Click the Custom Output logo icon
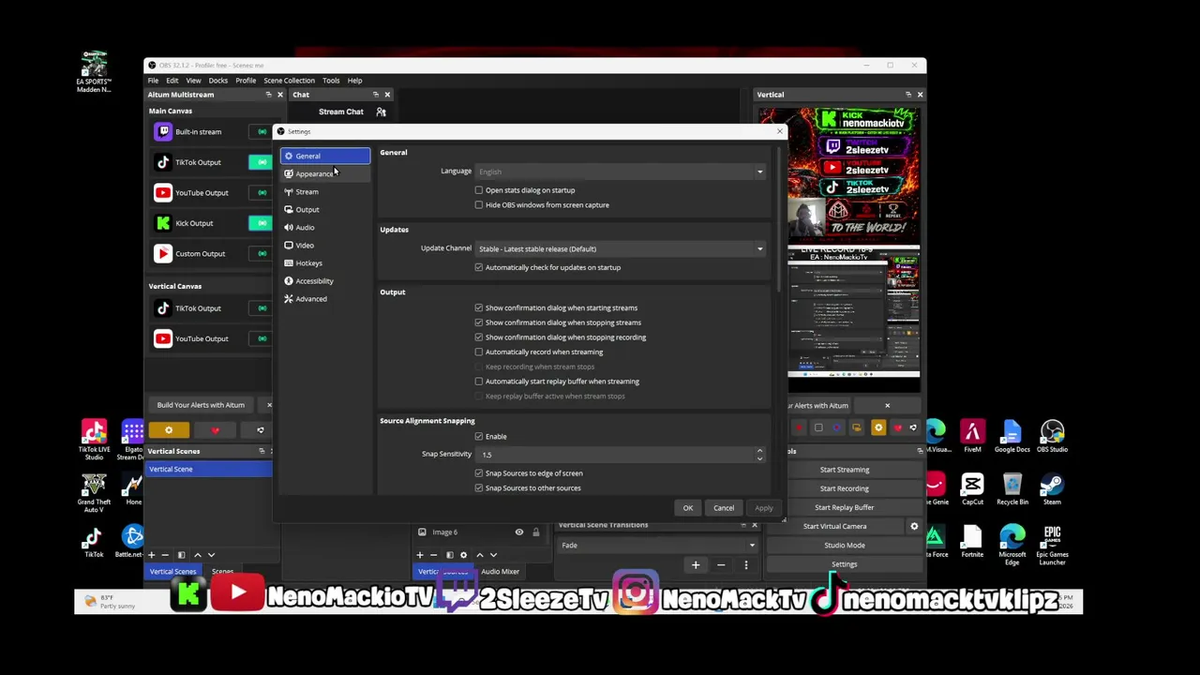This screenshot has height=675, width=1200. tap(163, 253)
